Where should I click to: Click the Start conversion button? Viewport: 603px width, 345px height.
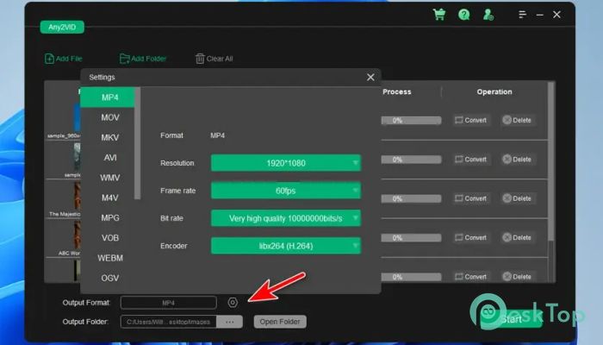tap(512, 319)
